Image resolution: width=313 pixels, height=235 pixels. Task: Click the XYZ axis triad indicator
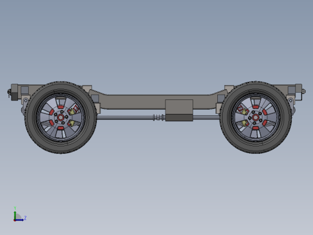pos(20,215)
